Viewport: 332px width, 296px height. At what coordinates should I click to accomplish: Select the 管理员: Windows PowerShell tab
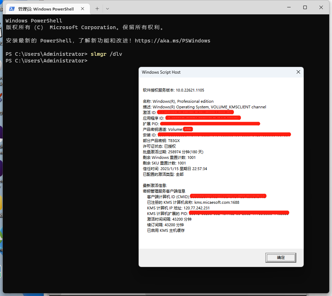tap(47, 9)
